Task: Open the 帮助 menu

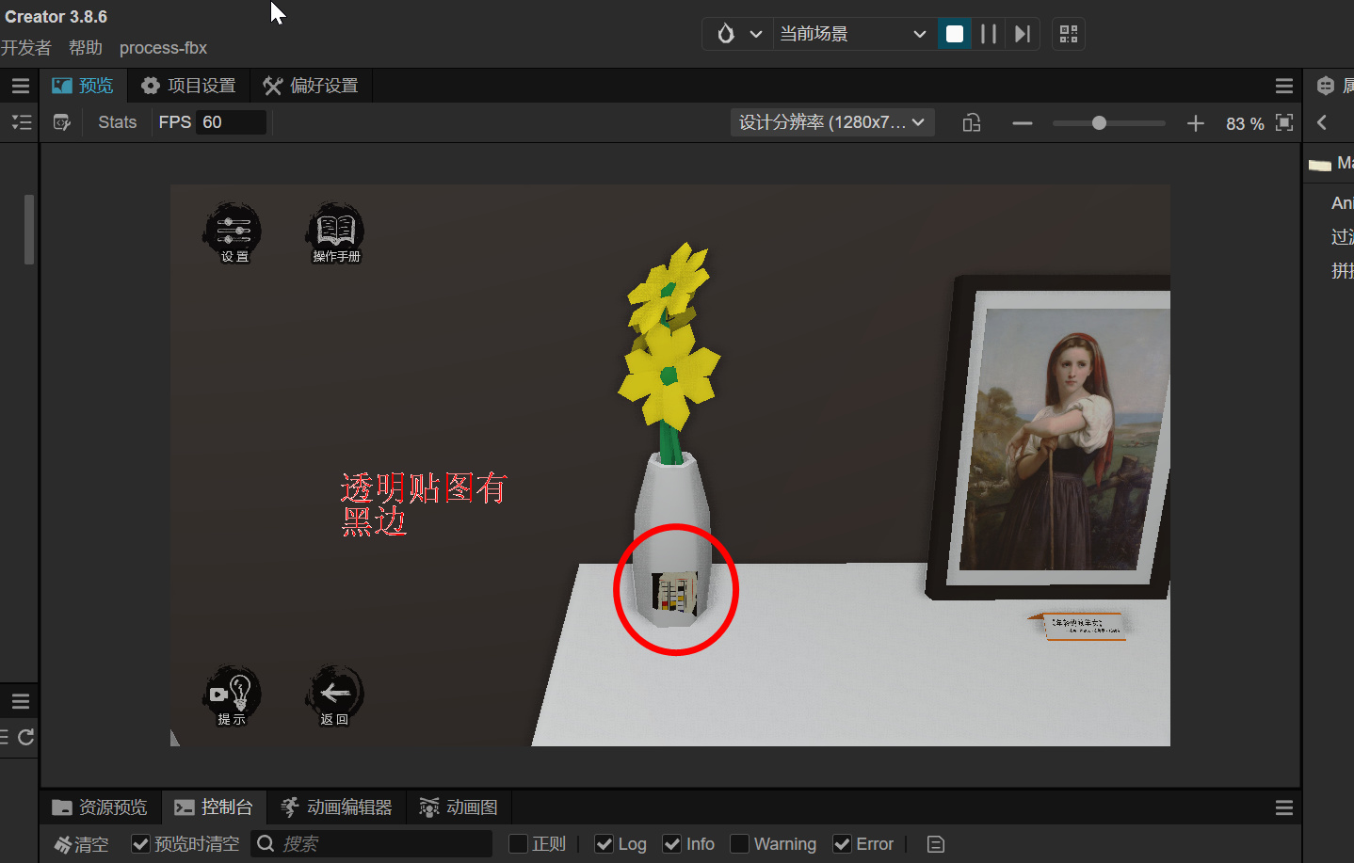Action: pos(86,48)
